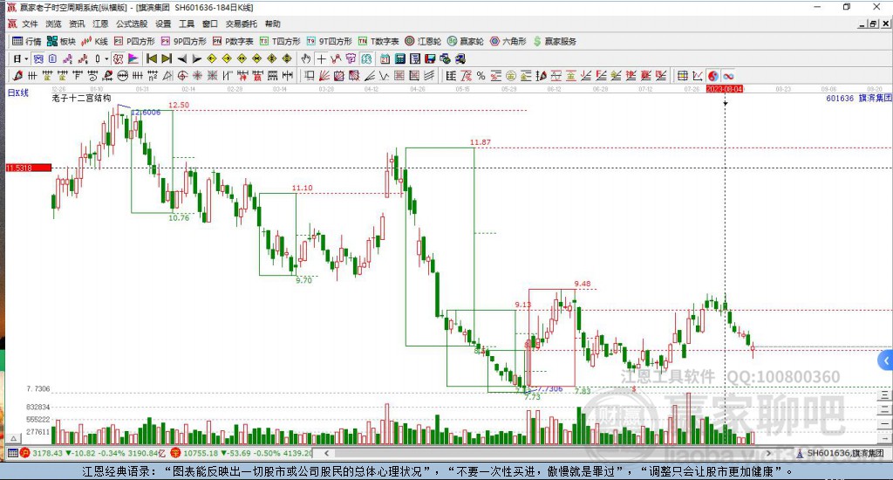Expand the bottom-left up-triangle panel button
Screen dimensions: 893x480
tap(14, 438)
